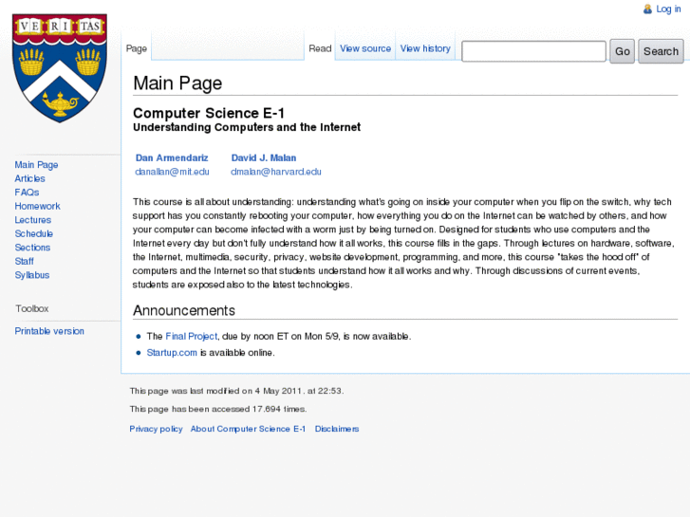
Task: Open the Articles sidebar link
Action: coord(30,178)
